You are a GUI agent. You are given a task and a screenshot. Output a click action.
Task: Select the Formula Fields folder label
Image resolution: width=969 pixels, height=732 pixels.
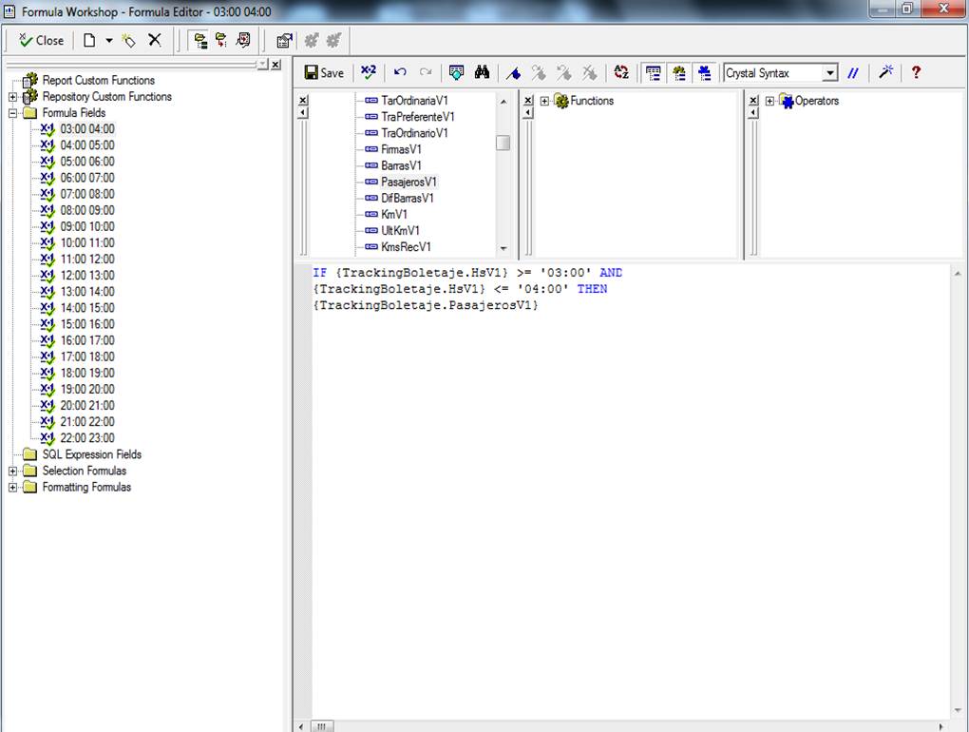click(x=73, y=113)
